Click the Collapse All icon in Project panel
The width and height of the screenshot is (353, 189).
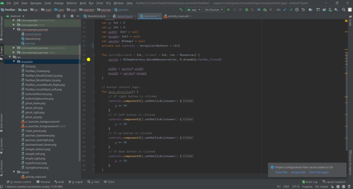pos(64,16)
